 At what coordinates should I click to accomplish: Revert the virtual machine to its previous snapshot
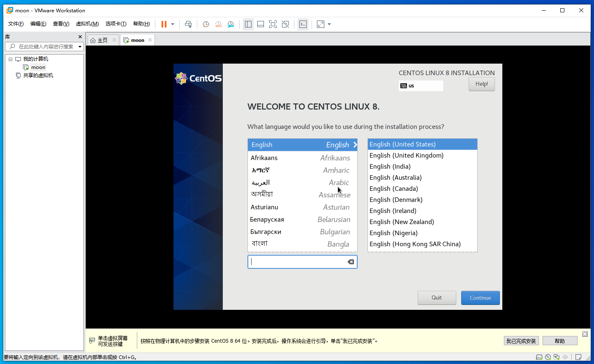(x=218, y=24)
